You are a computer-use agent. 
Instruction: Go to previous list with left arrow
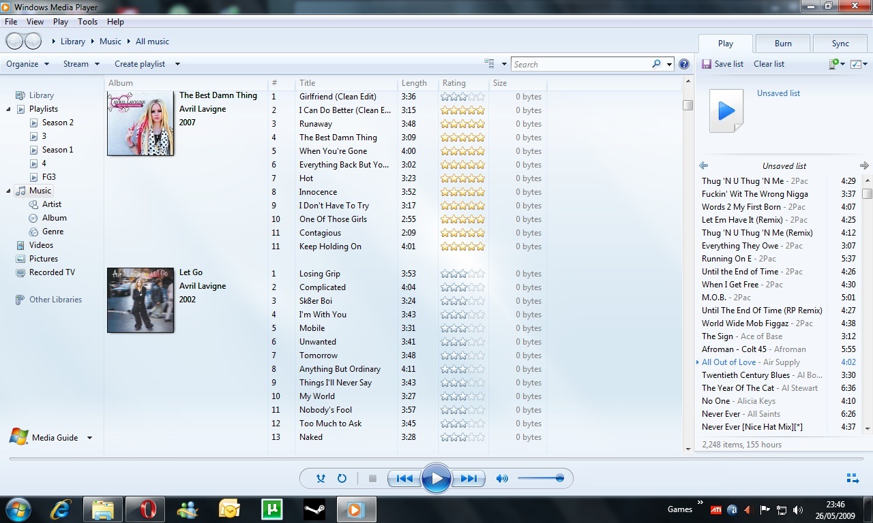pos(704,165)
